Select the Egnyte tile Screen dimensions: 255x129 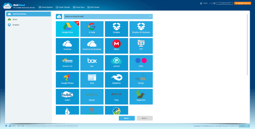(92, 97)
